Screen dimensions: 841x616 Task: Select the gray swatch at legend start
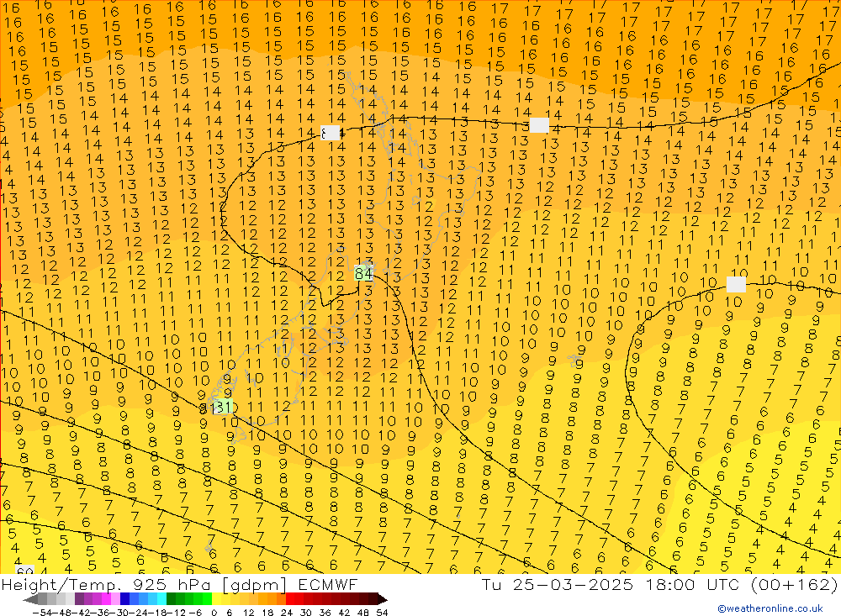pyautogui.click(x=42, y=599)
